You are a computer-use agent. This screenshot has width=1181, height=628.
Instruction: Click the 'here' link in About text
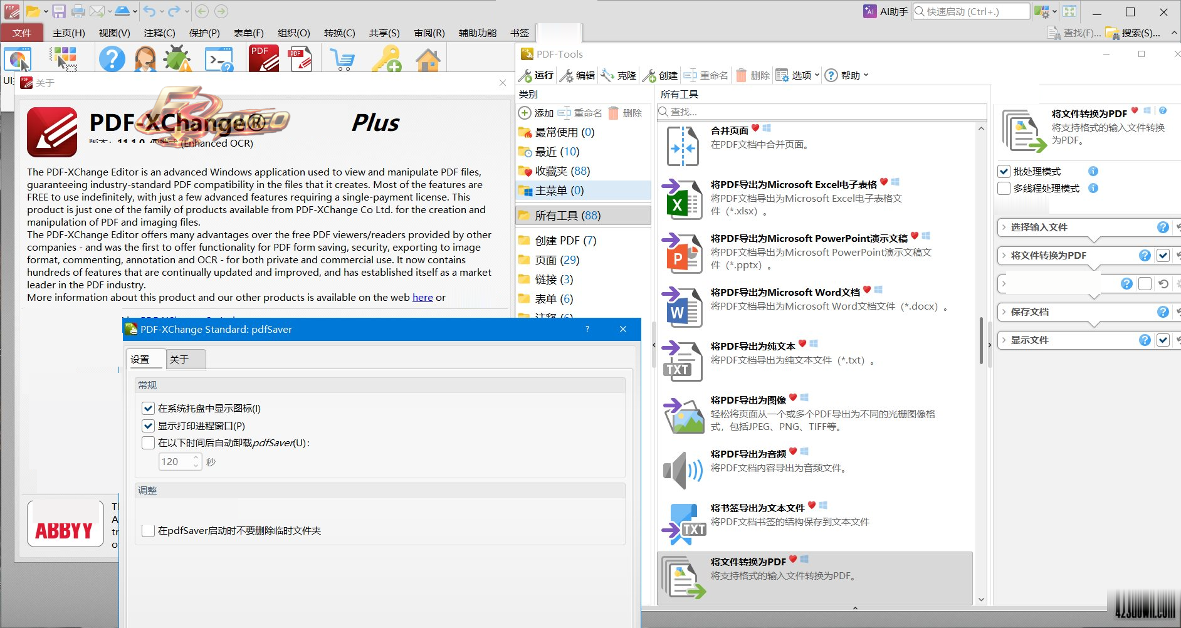423,297
